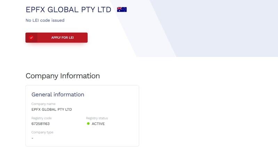
Task: Click the green active status dot
Action: click(88, 124)
